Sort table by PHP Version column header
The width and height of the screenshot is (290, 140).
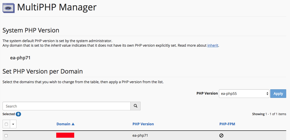pos(143,124)
